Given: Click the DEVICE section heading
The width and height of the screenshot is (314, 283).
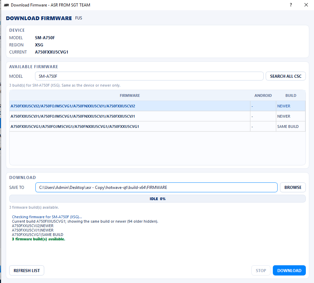Looking at the screenshot, I should point(17,30).
